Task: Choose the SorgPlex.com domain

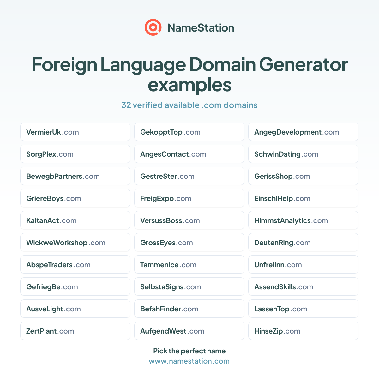Action: point(75,154)
